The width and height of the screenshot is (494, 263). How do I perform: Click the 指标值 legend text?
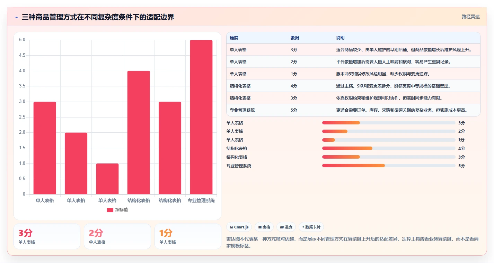click(x=122, y=210)
